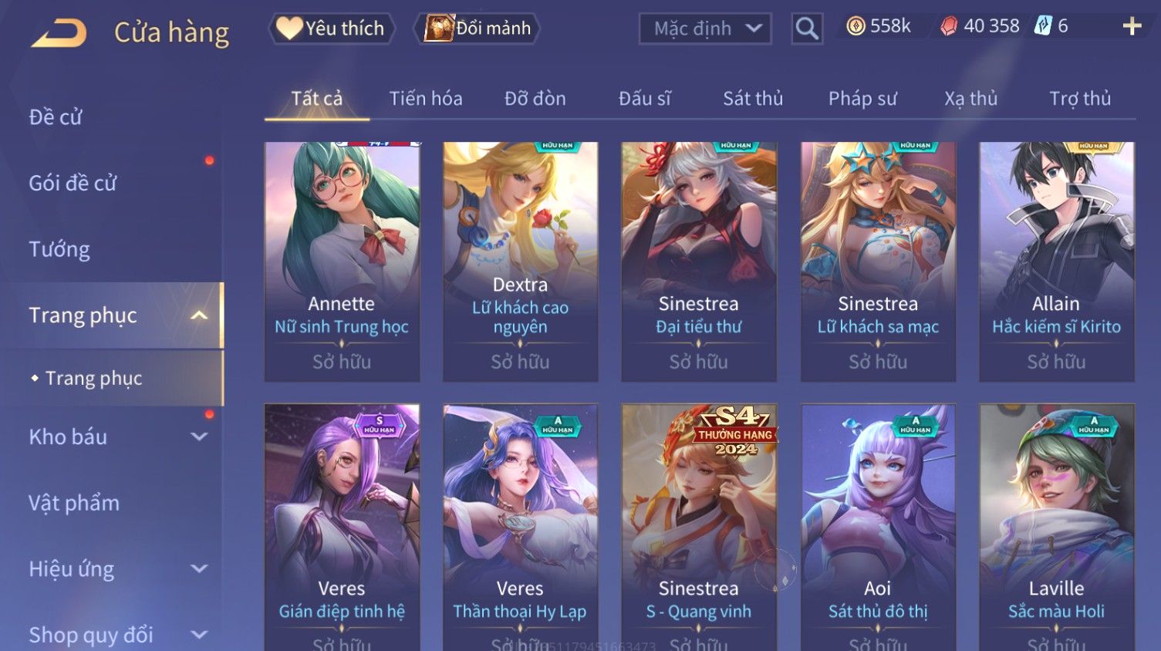Click the plus icon to add currency
This screenshot has width=1161, height=651.
click(1132, 26)
